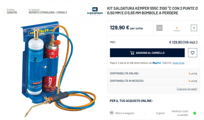This screenshot has height=120, width=204.
Task: Click the product code 12092735
Action: [x=12, y=12]
